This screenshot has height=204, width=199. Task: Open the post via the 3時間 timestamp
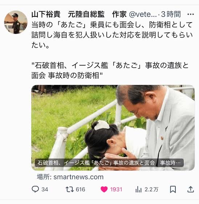(x=171, y=14)
